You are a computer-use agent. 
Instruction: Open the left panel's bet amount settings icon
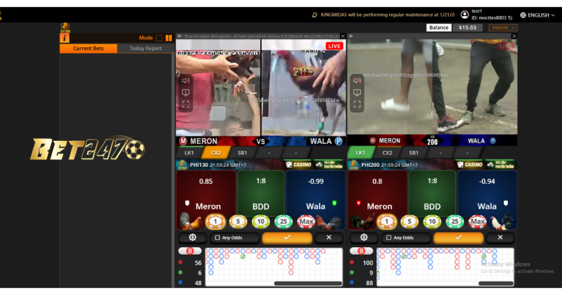[x=193, y=237]
